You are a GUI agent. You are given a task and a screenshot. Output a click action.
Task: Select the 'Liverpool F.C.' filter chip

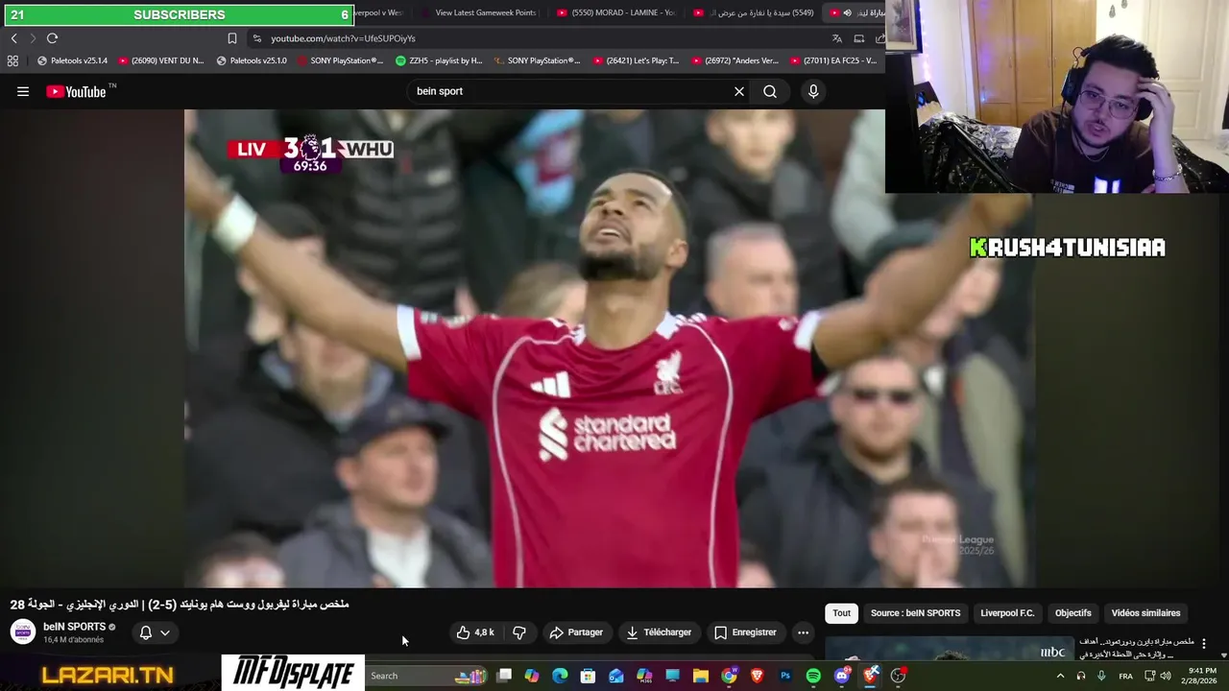click(x=1007, y=613)
